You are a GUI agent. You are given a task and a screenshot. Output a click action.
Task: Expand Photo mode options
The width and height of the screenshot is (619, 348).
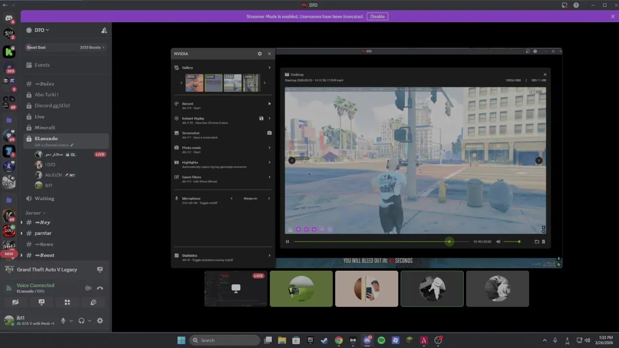(x=269, y=147)
